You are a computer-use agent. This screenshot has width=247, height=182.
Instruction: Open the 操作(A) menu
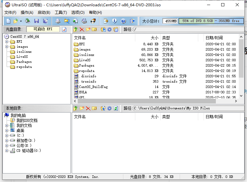(x=27, y=13)
